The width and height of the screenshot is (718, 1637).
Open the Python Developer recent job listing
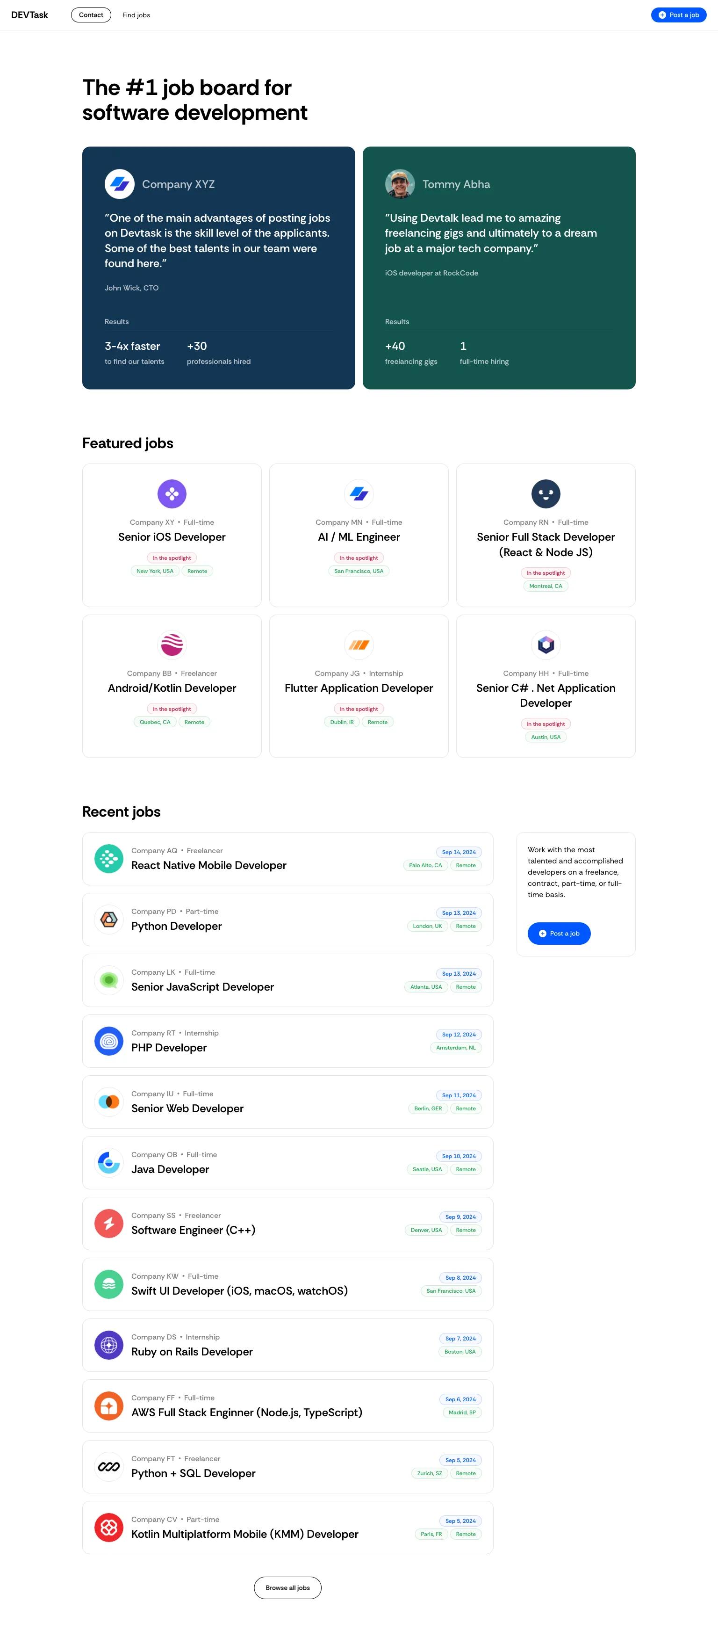[x=176, y=926]
